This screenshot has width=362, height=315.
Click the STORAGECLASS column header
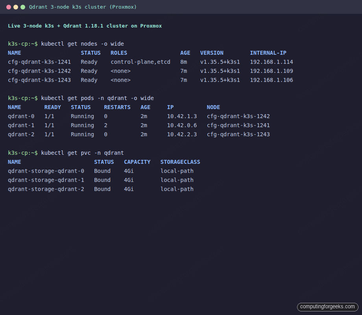pos(180,162)
